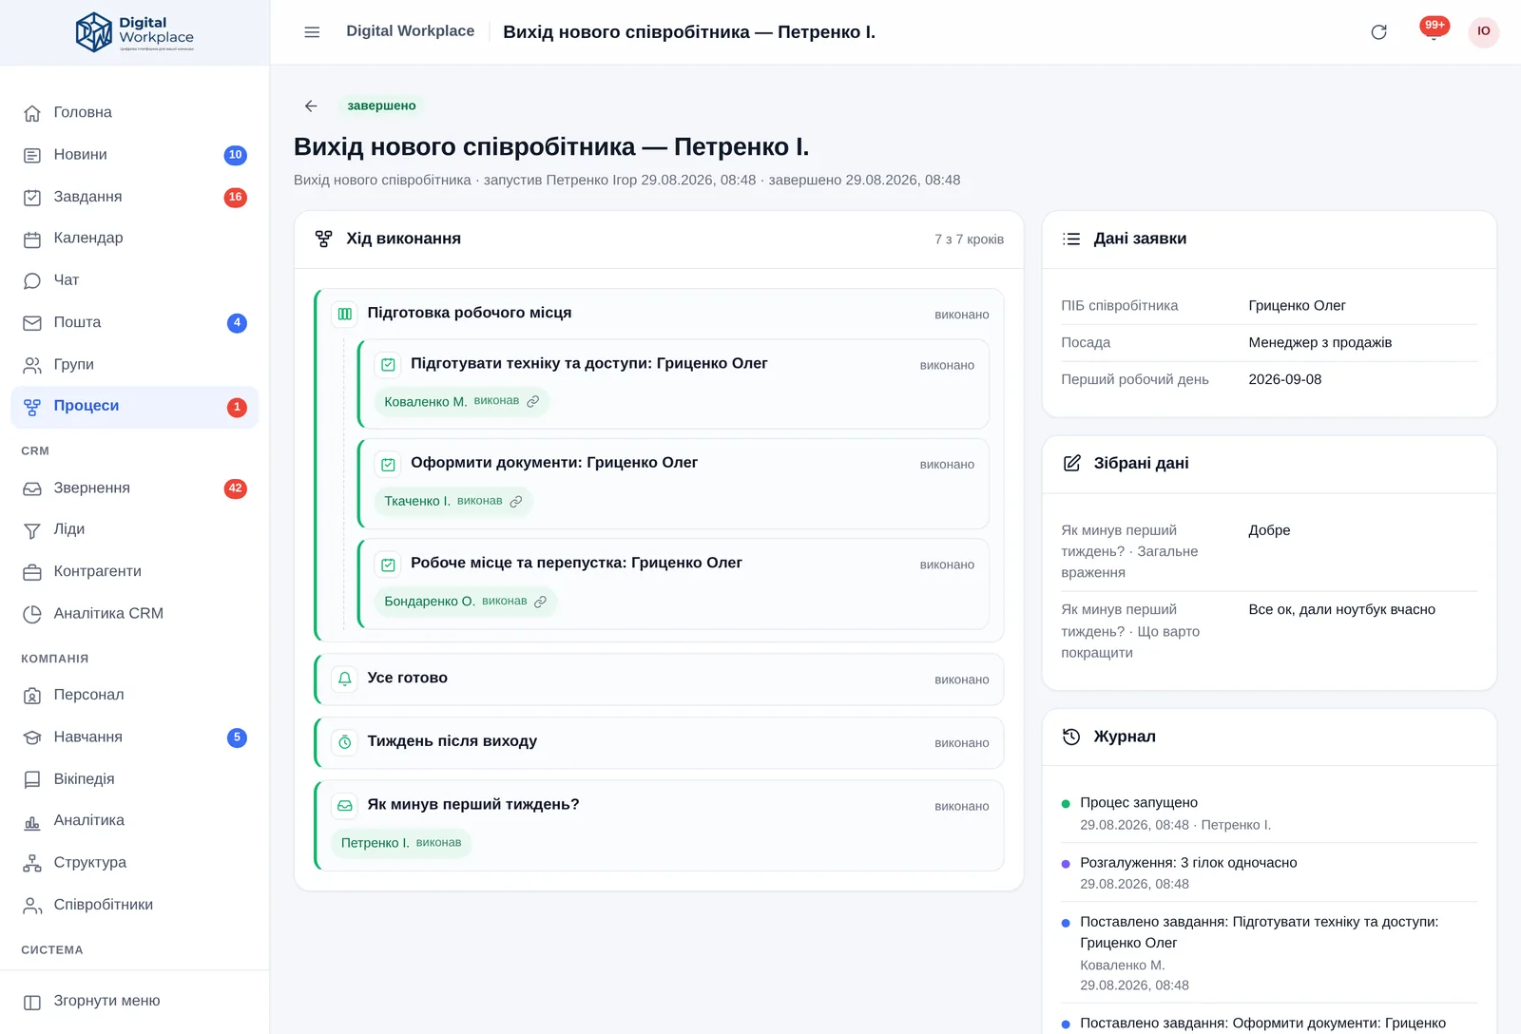This screenshot has height=1034, width=1521.
Task: Open Навчання in sidebar
Action: pyautogui.click(x=134, y=737)
